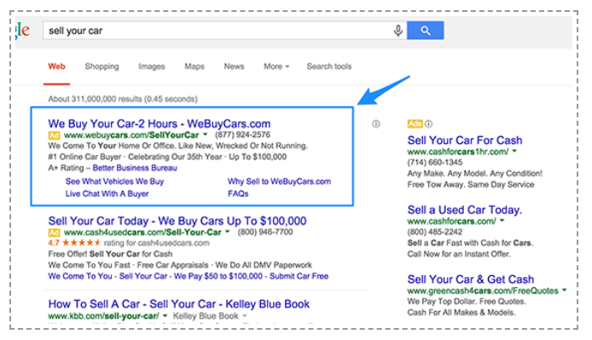Click the info icon beside the top ads

375,124
